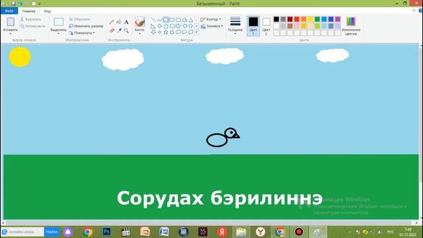
Task: Pick the straight Line shape
Action: [x=153, y=20]
